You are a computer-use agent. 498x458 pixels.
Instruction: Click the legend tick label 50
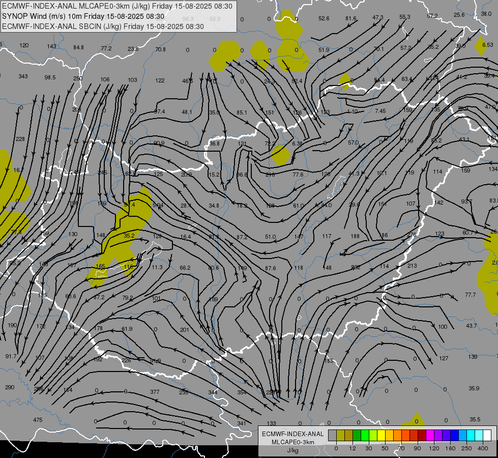(385, 448)
